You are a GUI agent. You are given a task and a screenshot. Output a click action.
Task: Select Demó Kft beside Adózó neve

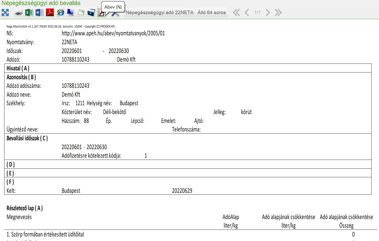click(x=71, y=95)
